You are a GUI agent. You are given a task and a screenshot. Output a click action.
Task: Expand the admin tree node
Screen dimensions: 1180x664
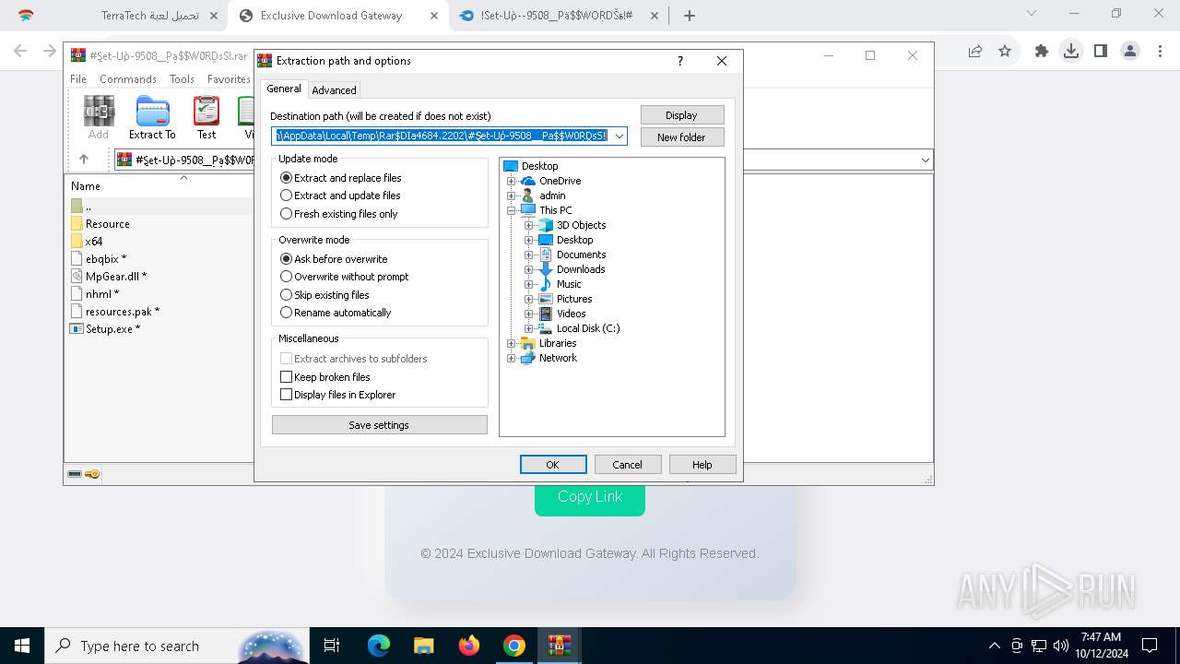point(512,196)
